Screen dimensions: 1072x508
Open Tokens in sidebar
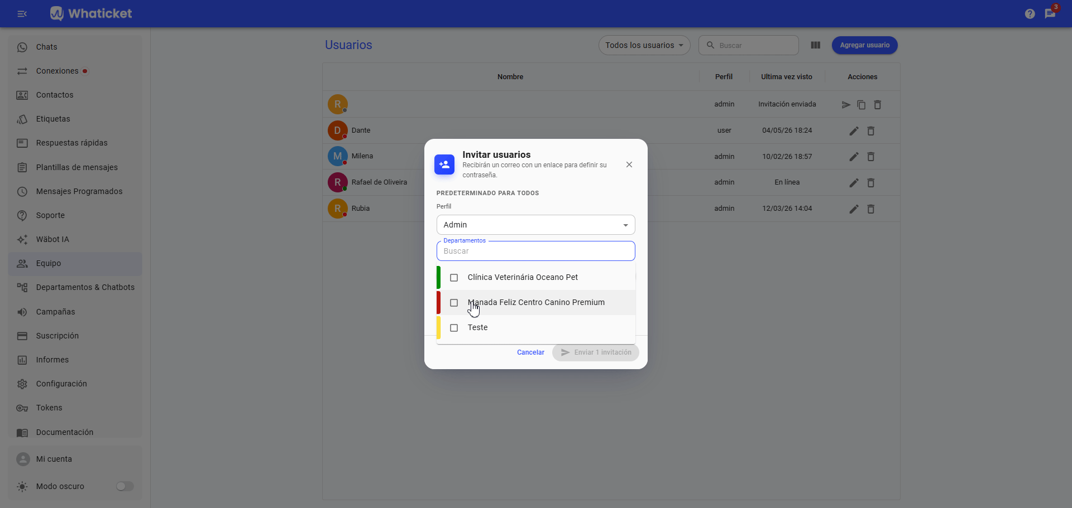click(x=75, y=408)
